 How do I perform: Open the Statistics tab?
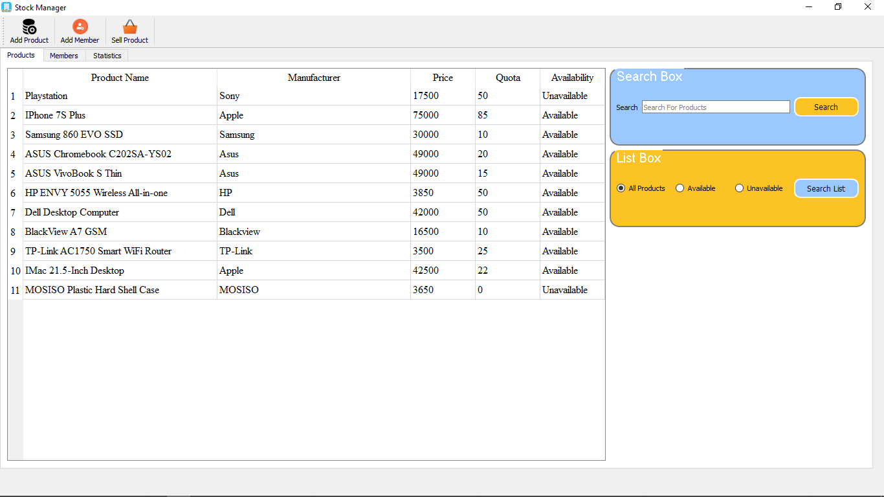(x=107, y=56)
